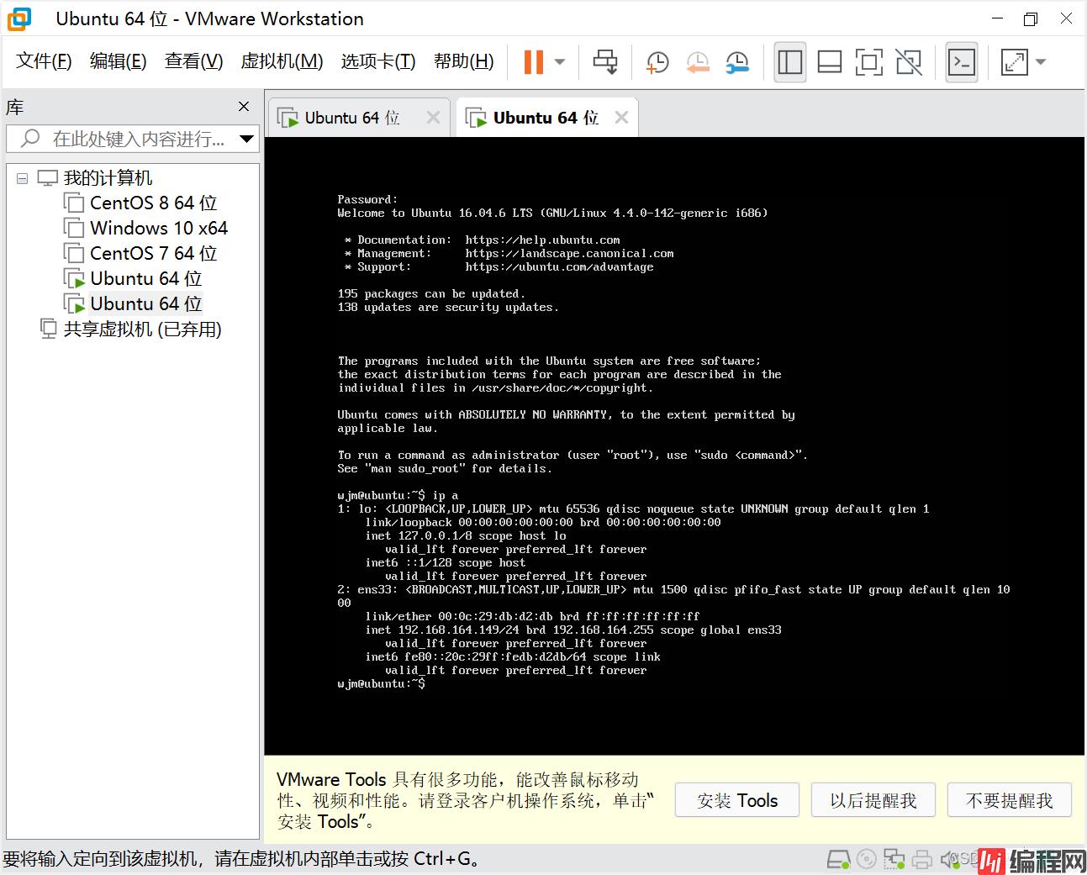This screenshot has height=875, width=1087.
Task: Take a snapshot of the virtual machine
Action: click(x=657, y=62)
